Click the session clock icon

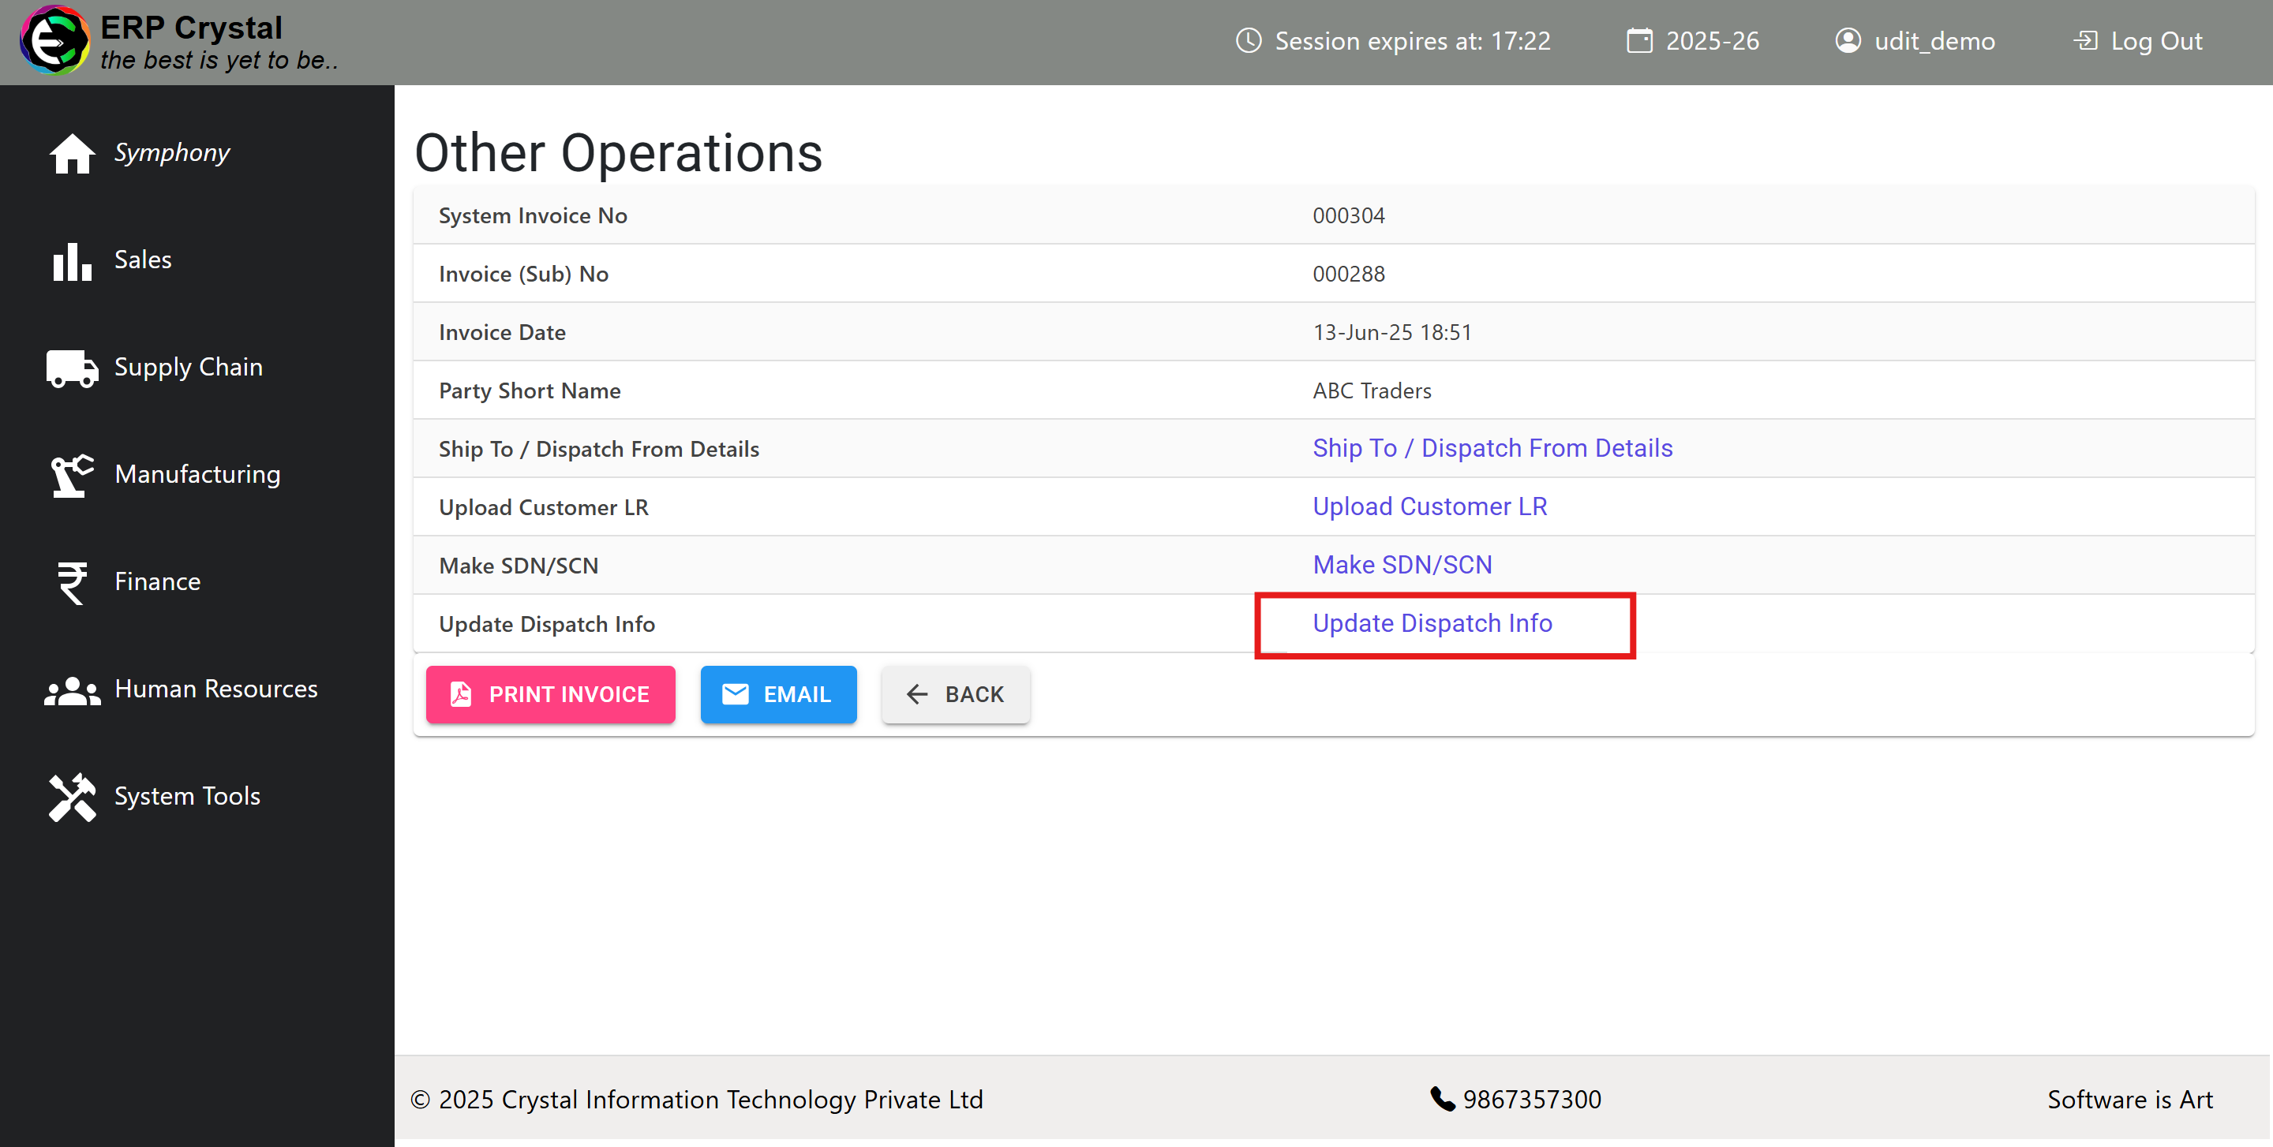click(x=1248, y=42)
